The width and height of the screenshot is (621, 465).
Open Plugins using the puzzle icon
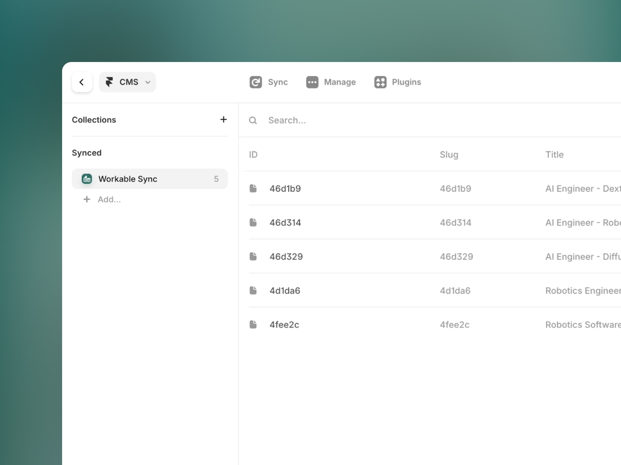click(x=380, y=82)
